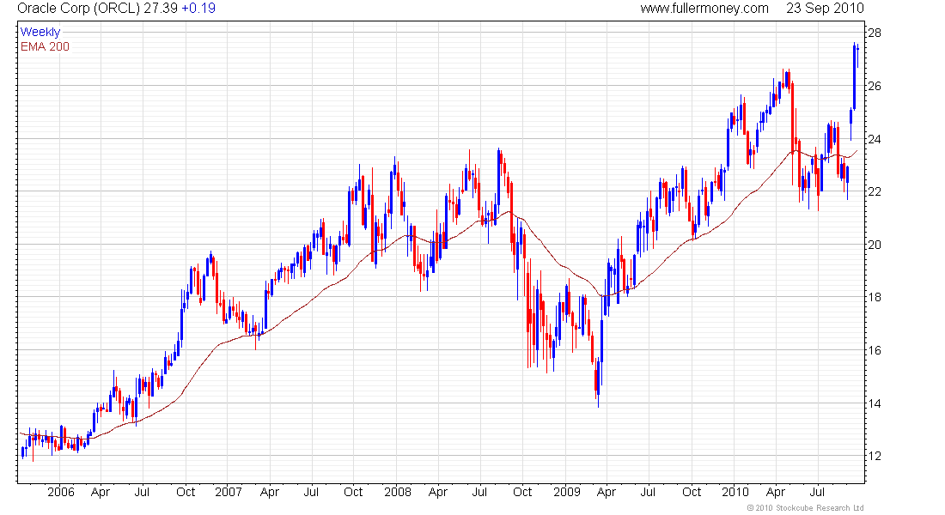The width and height of the screenshot is (945, 515).
Task: Click the Weekly legend label
Action: click(40, 32)
